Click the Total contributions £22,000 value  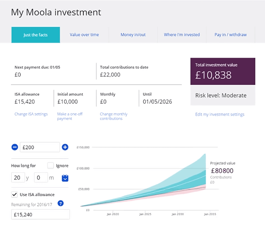coord(110,75)
